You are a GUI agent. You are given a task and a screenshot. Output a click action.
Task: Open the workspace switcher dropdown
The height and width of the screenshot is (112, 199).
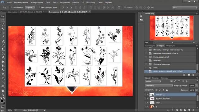point(185,7)
